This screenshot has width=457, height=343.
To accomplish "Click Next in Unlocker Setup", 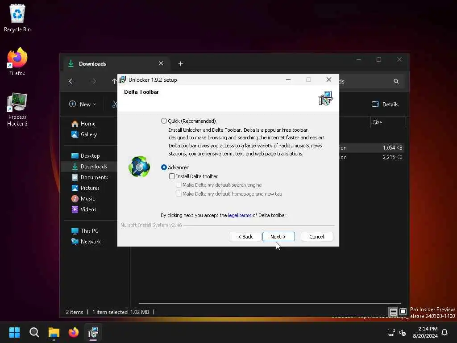I will tap(278, 237).
